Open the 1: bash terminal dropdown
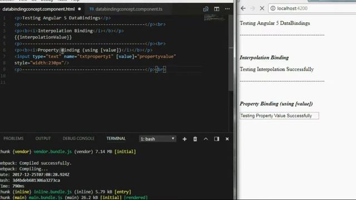Screen dimensions: 356x200 (x=157, y=139)
